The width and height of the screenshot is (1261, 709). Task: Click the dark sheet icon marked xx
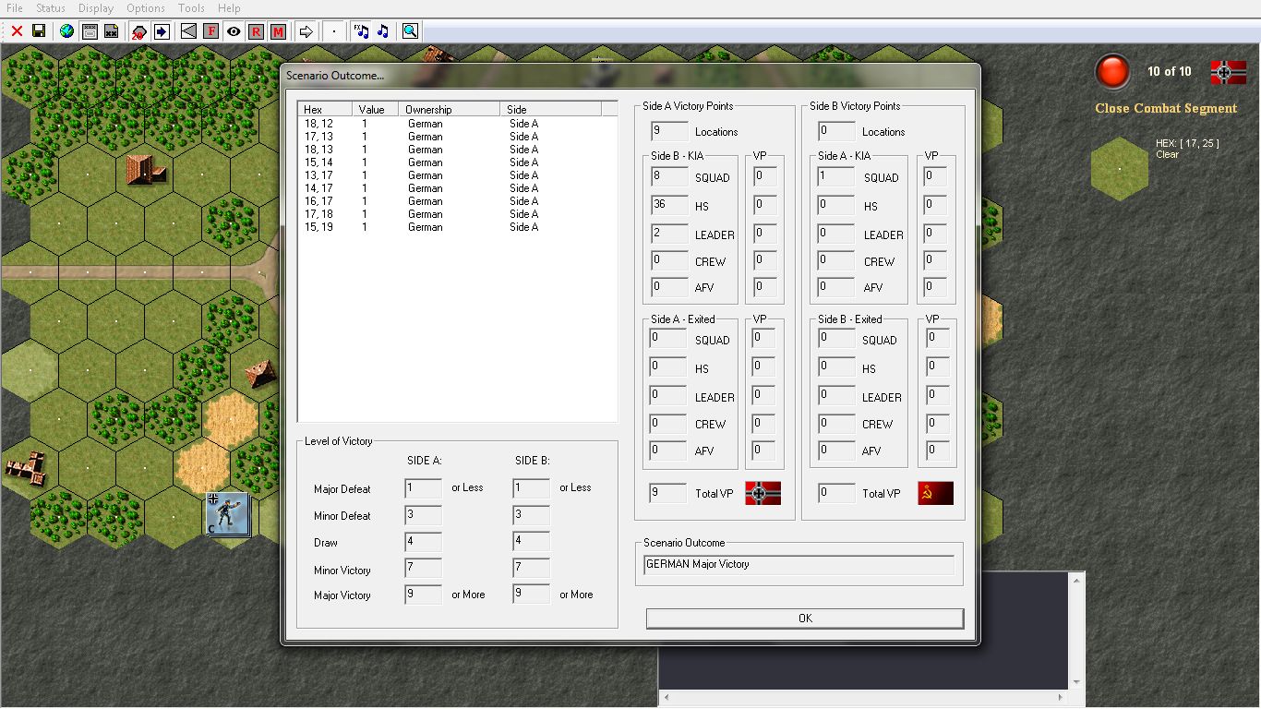click(x=111, y=31)
